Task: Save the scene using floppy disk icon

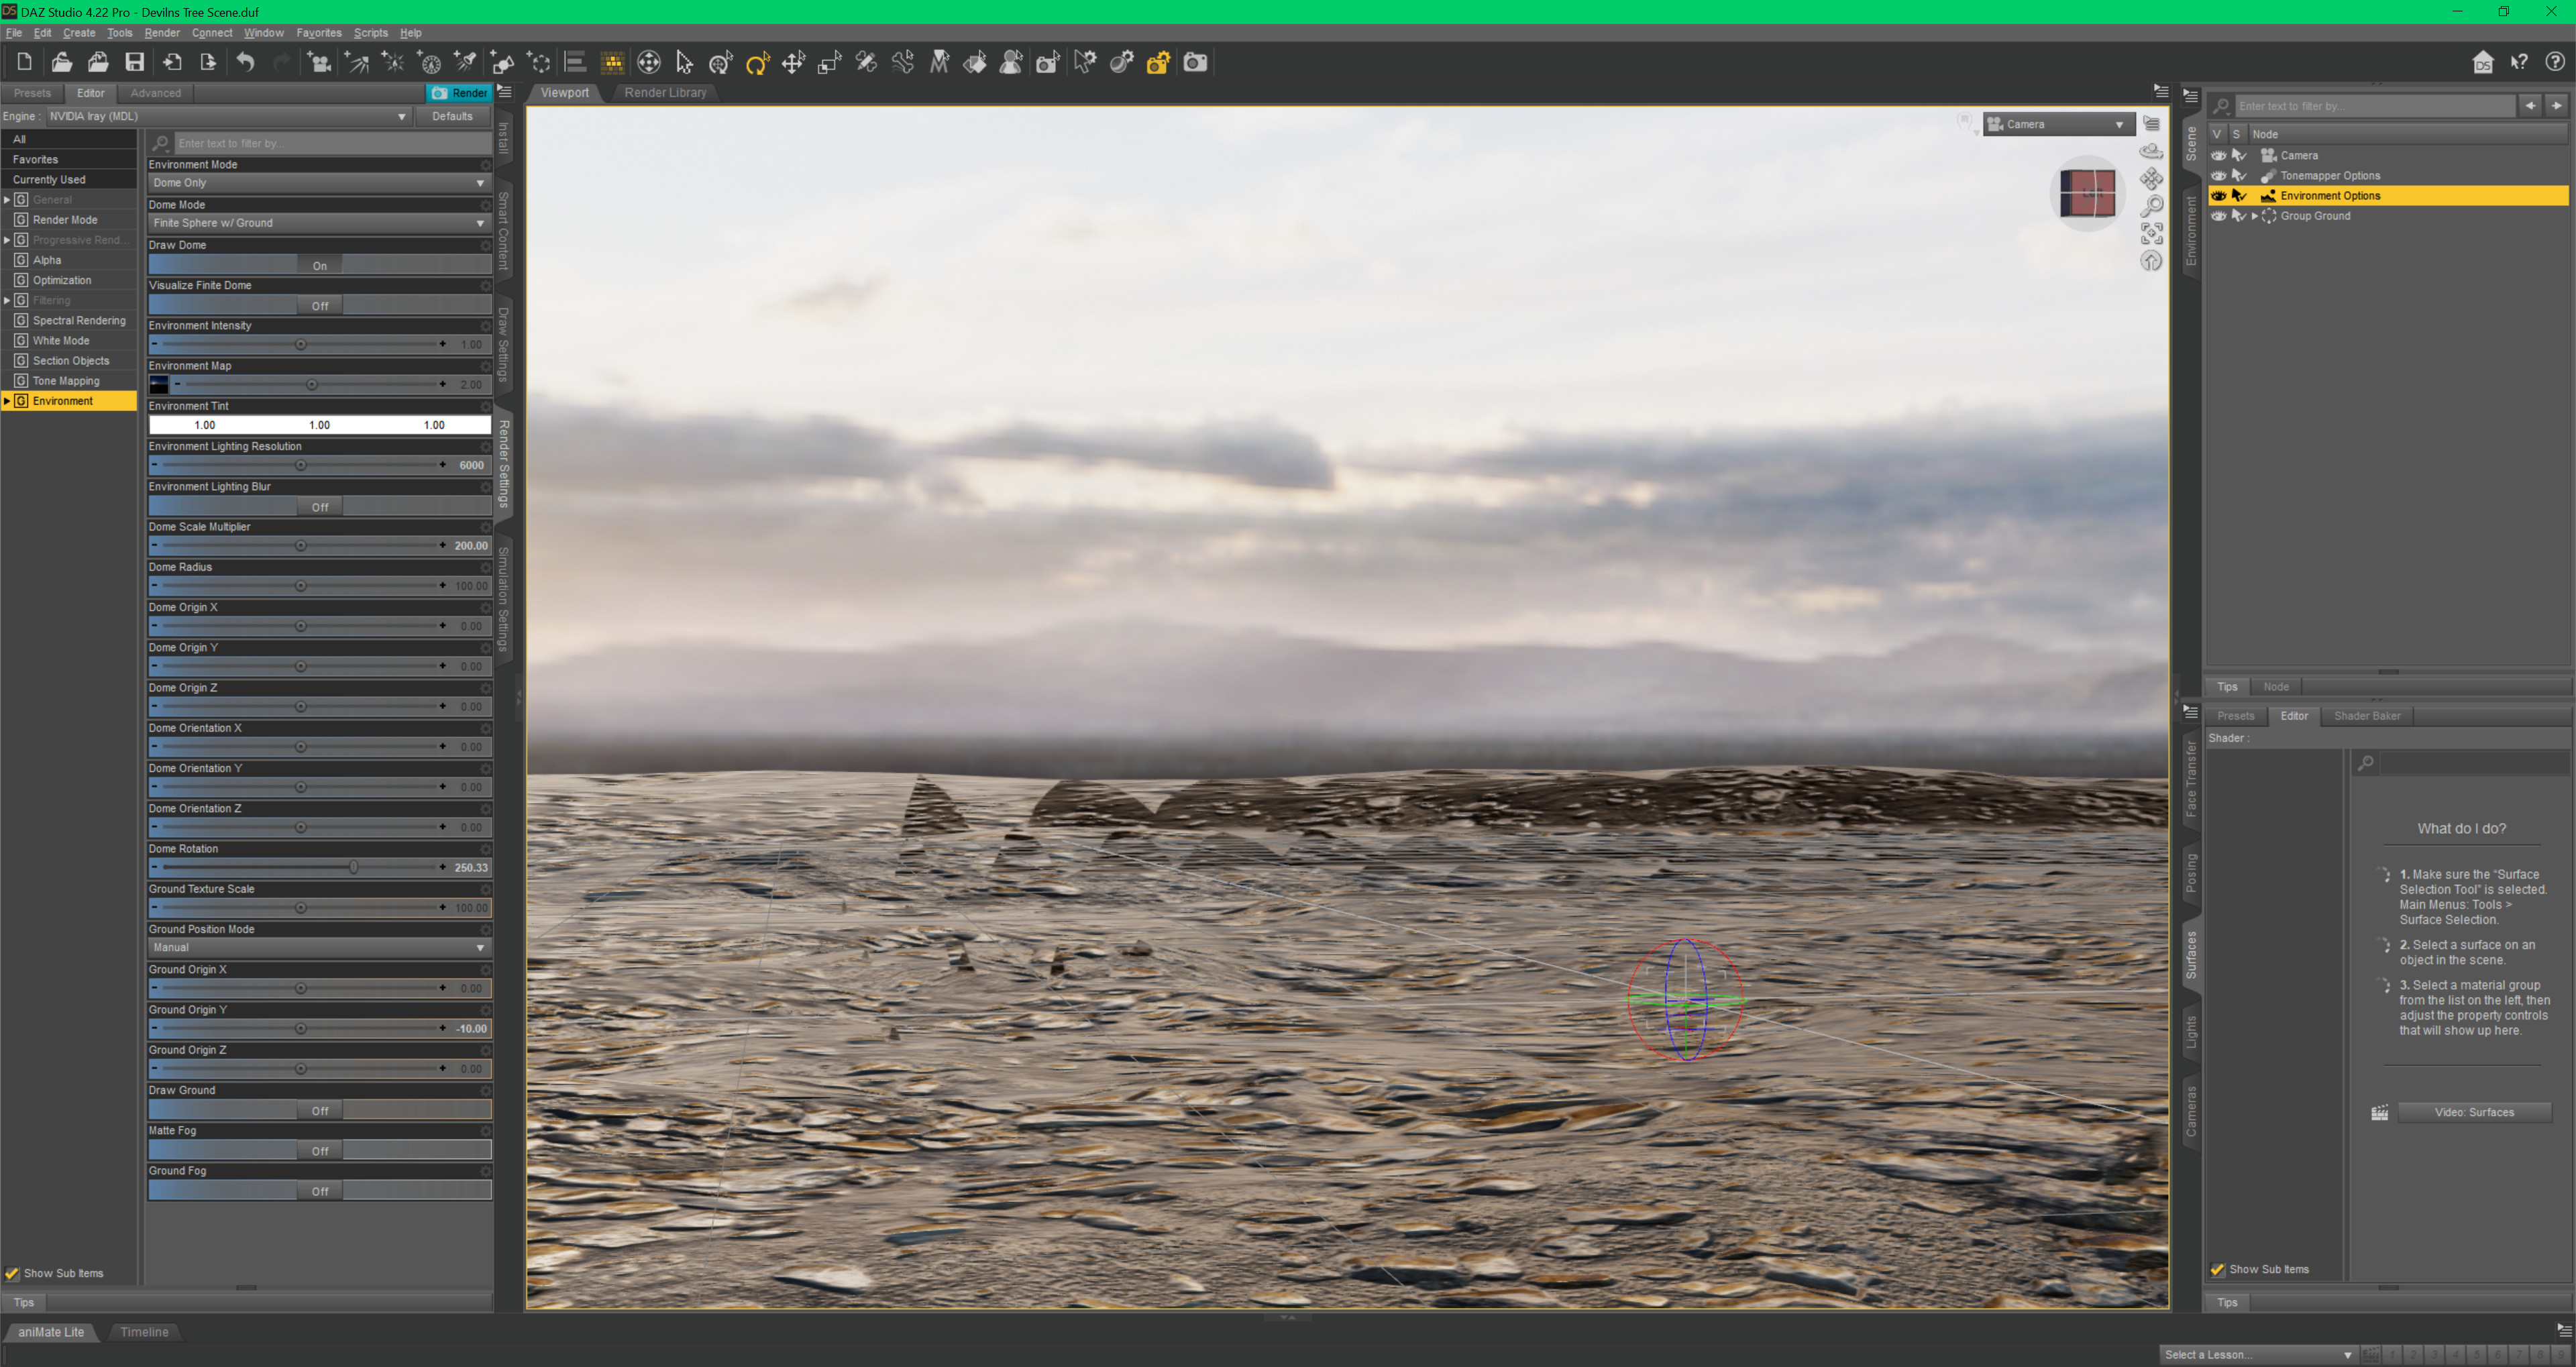Action: pyautogui.click(x=134, y=63)
